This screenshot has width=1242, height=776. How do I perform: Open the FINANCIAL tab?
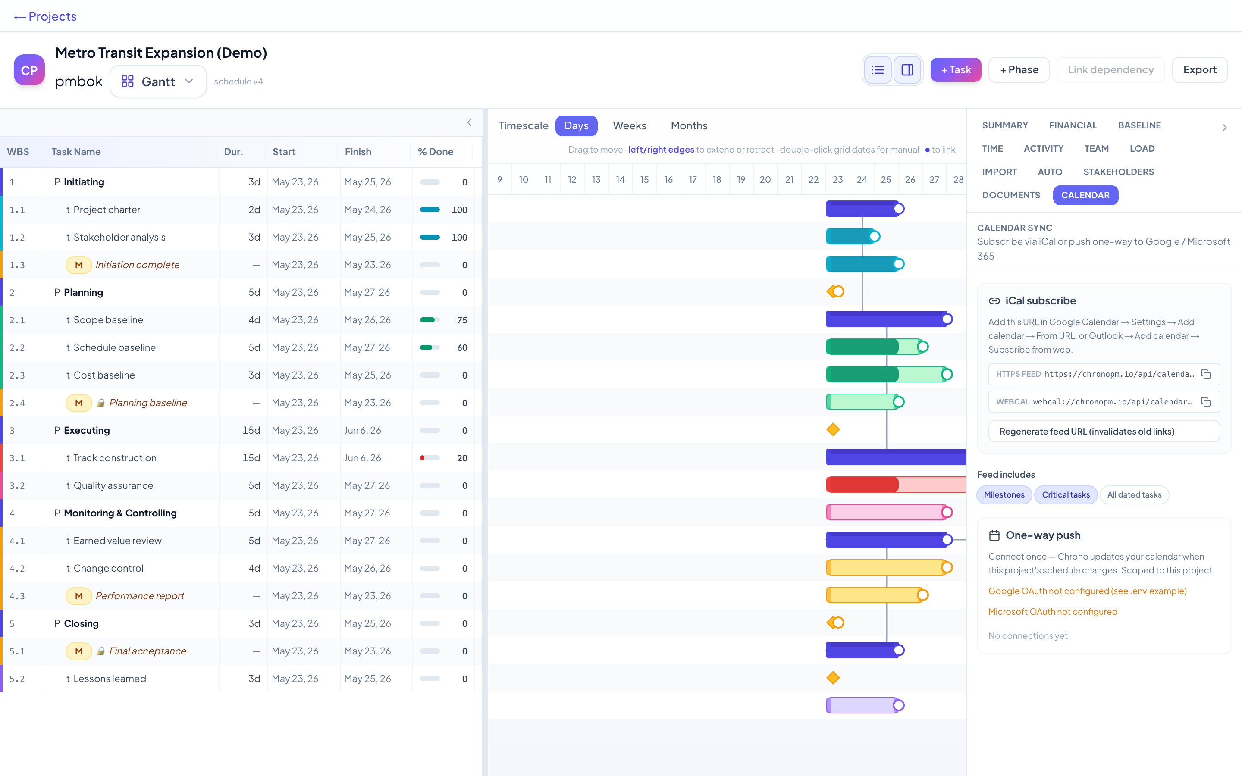tap(1073, 125)
